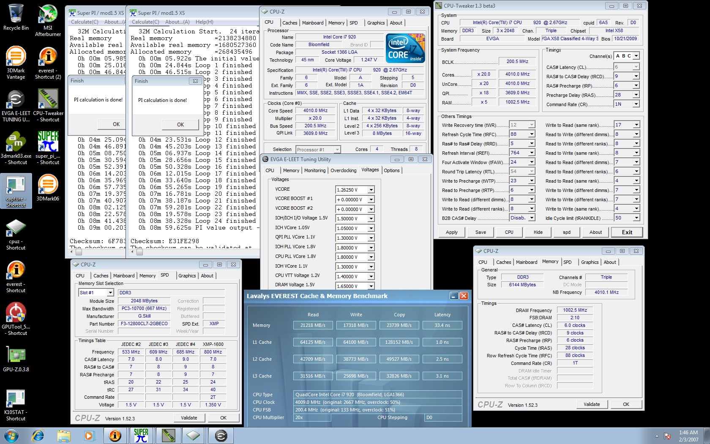The height and width of the screenshot is (444, 710).
Task: Open Processor #1 selection dropdown in CPU-Z
Action: tap(337, 150)
